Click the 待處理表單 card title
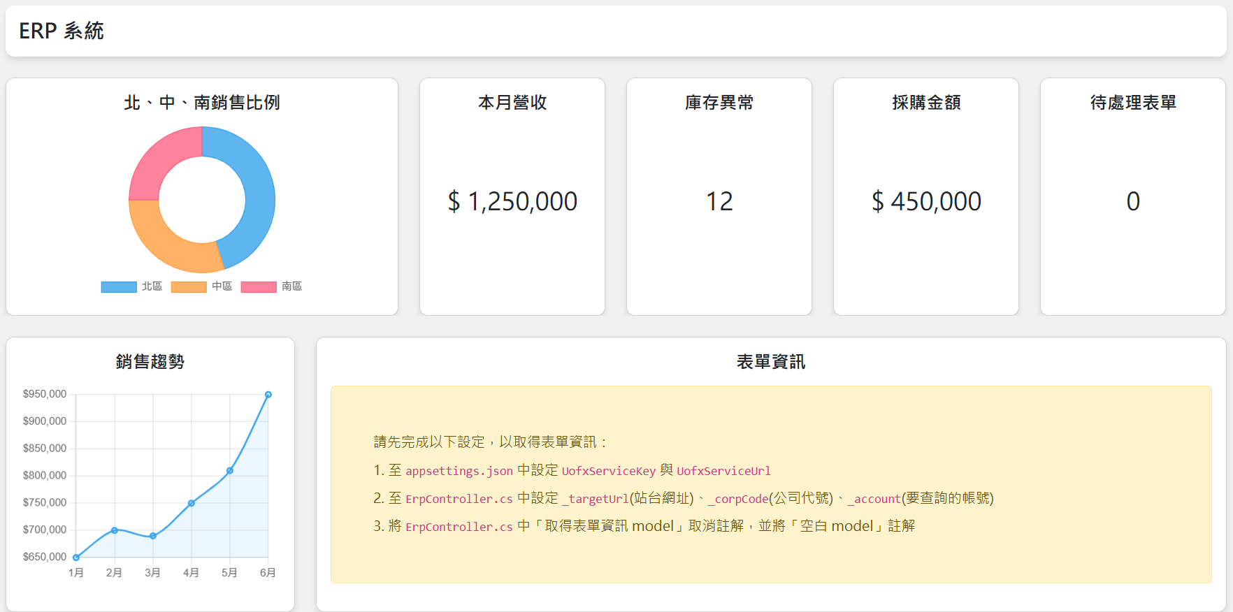This screenshot has width=1233, height=612. (x=1133, y=103)
